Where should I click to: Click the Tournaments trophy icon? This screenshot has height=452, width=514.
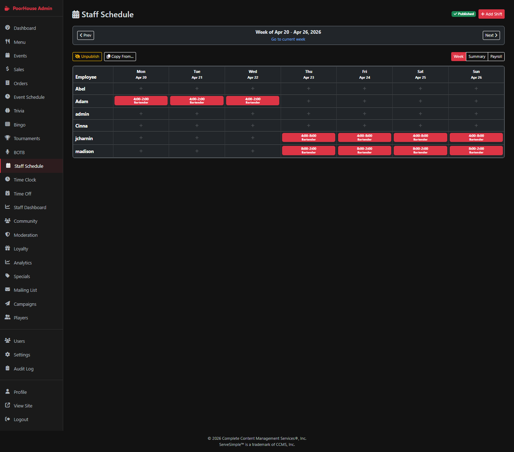[x=8, y=138]
